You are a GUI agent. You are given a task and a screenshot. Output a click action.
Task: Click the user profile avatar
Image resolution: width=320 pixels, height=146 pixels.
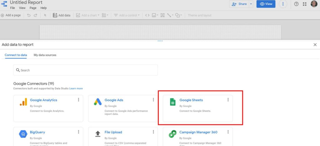[314, 4]
